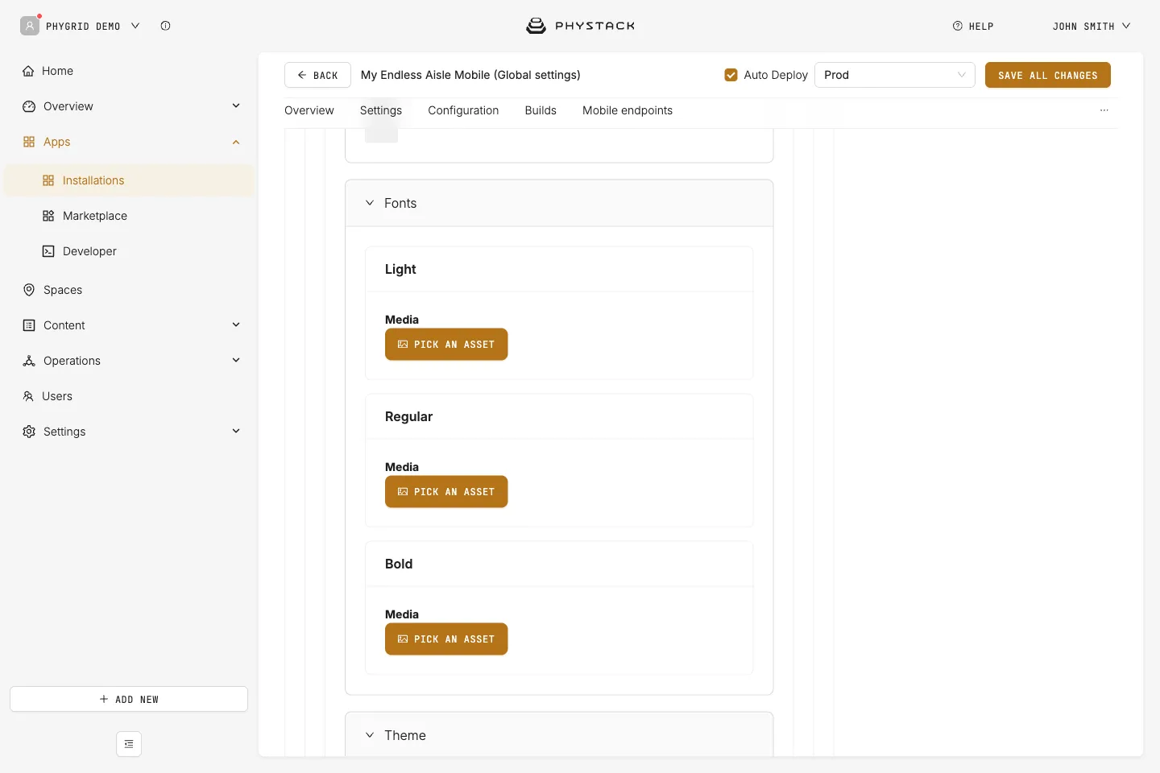1160x773 pixels.
Task: Open the Prod environment dropdown
Action: [x=895, y=75]
